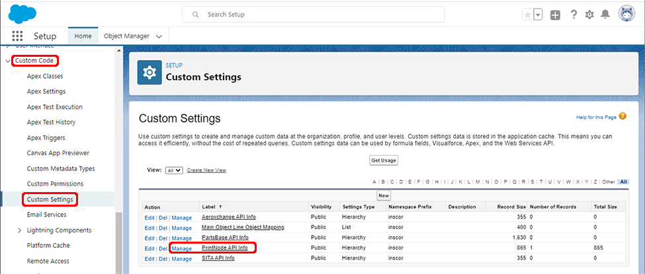
Task: Click the user avatar profile icon
Action: [x=626, y=14]
